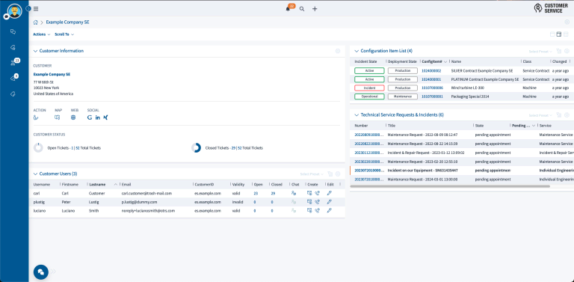Open the Actions dropdown
Screen dimensions: 574x282
tap(41, 34)
